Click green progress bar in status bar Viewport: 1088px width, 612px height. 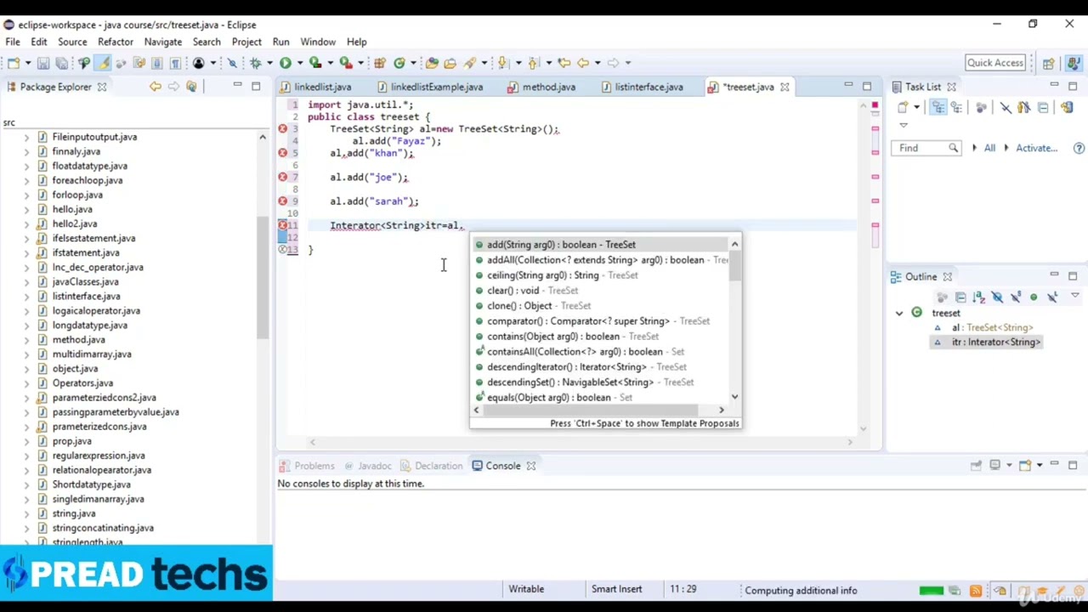[x=931, y=591]
